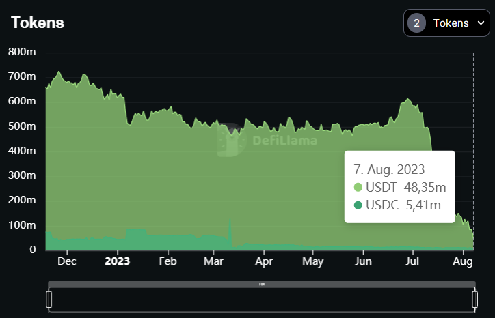This screenshot has height=318, width=495.
Task: Click the '0' y-axis label
Action: [x=33, y=250]
